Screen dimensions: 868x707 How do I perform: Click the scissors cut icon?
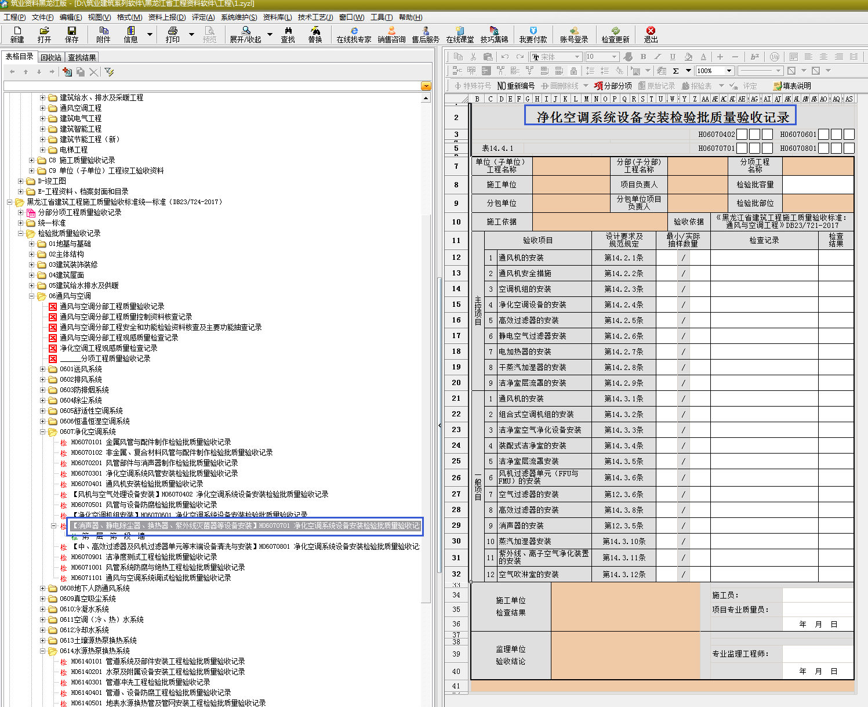click(x=473, y=56)
